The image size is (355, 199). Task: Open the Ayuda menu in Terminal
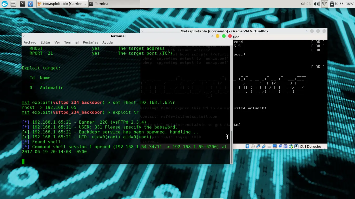[x=107, y=42]
